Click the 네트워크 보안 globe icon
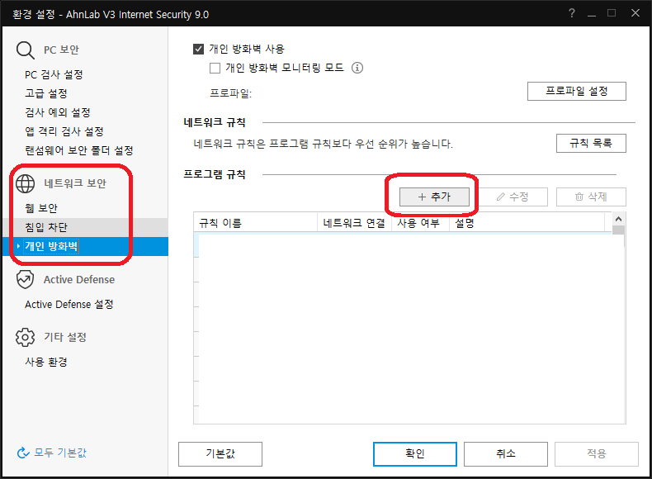Viewport: 652px width, 479px height. [x=25, y=183]
